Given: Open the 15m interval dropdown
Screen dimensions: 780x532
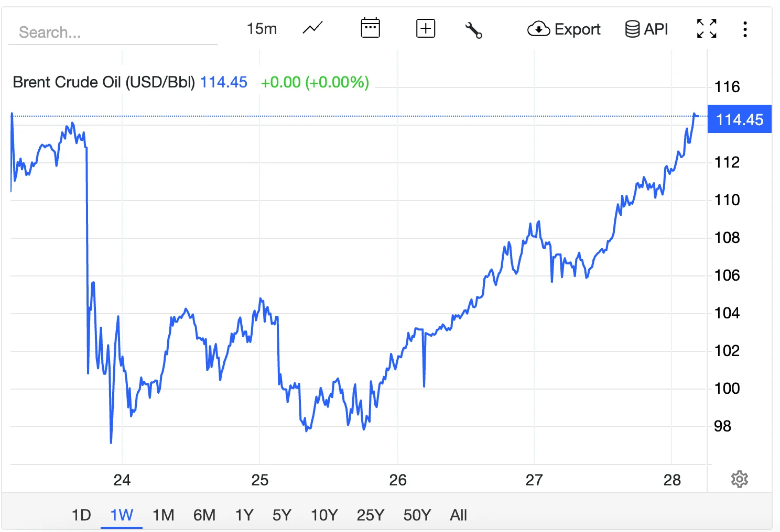Looking at the screenshot, I should (262, 29).
